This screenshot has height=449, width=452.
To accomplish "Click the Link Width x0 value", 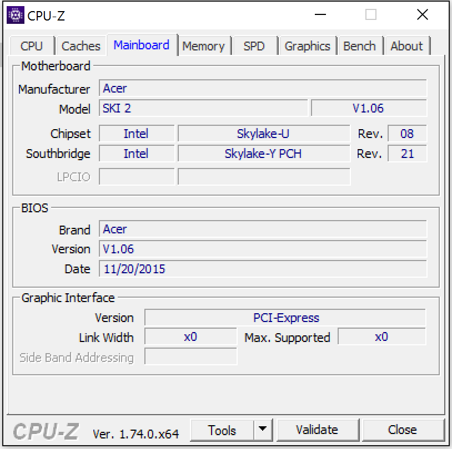I will [190, 337].
